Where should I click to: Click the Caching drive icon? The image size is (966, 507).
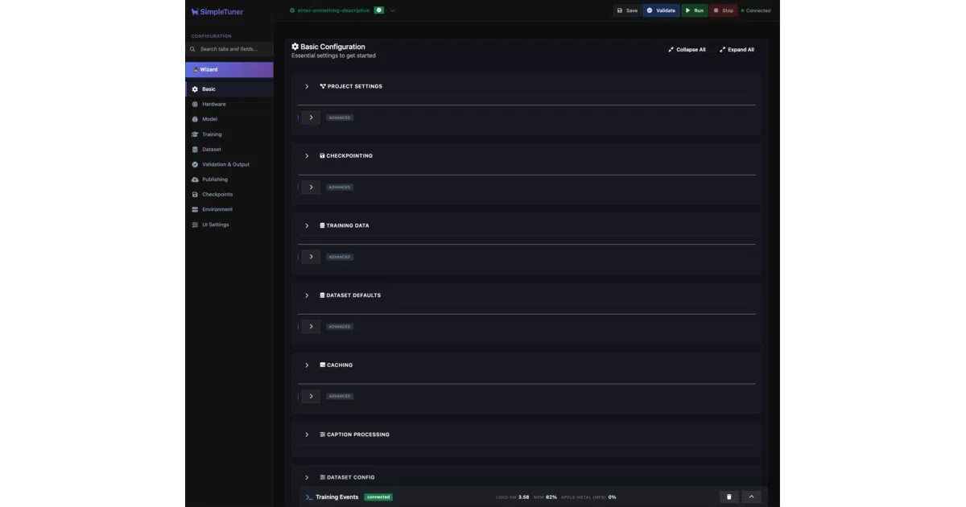coord(323,365)
